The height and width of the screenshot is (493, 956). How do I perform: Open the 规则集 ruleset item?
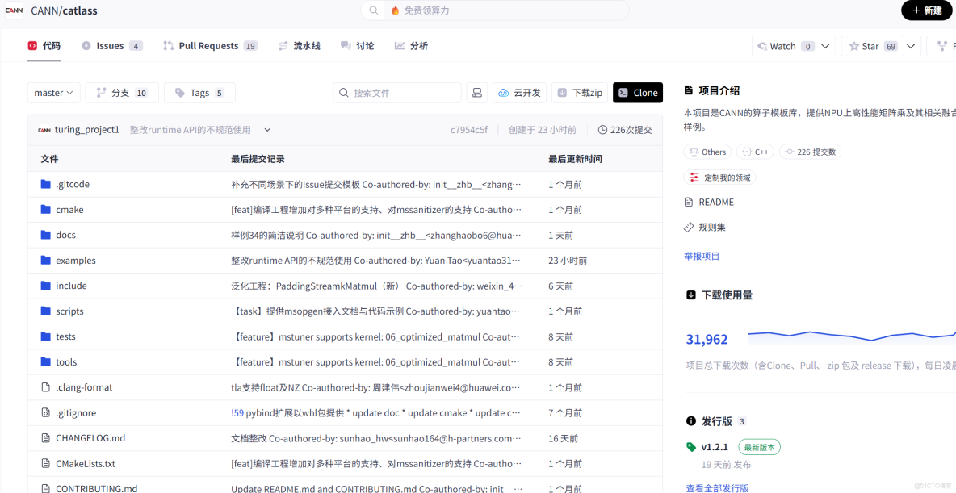711,227
